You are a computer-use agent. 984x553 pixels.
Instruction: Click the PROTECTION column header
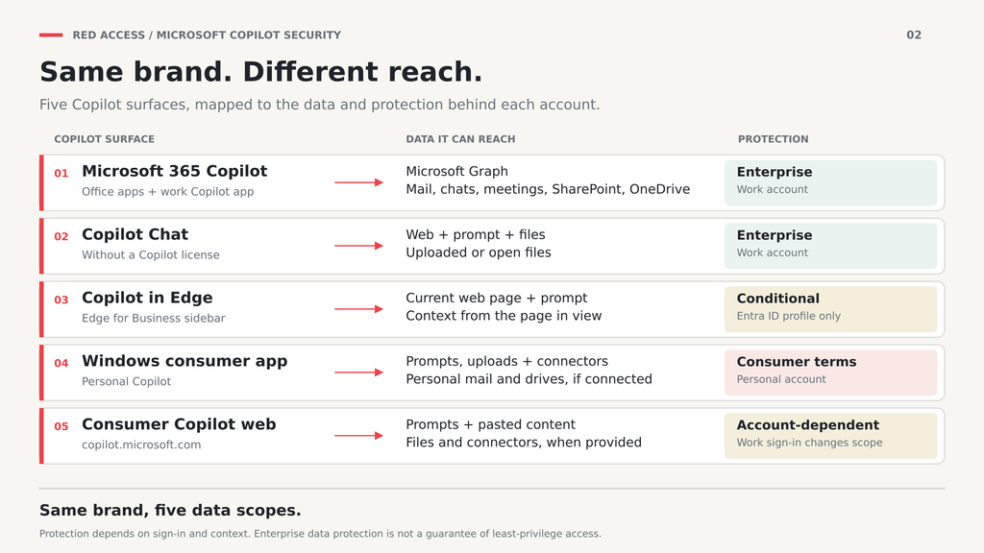774,139
